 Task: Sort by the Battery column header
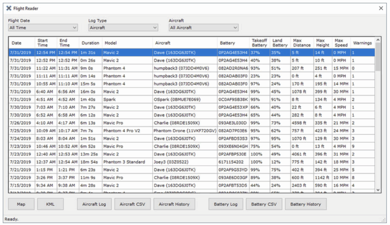point(233,43)
